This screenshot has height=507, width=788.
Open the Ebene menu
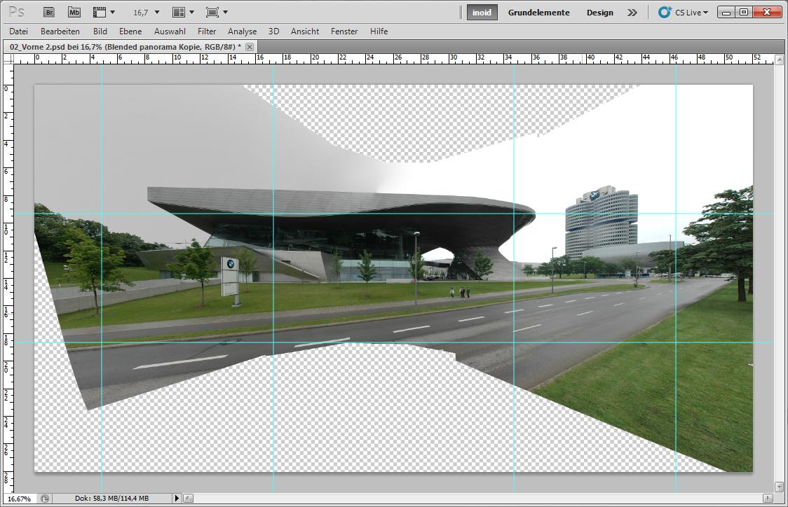click(130, 32)
